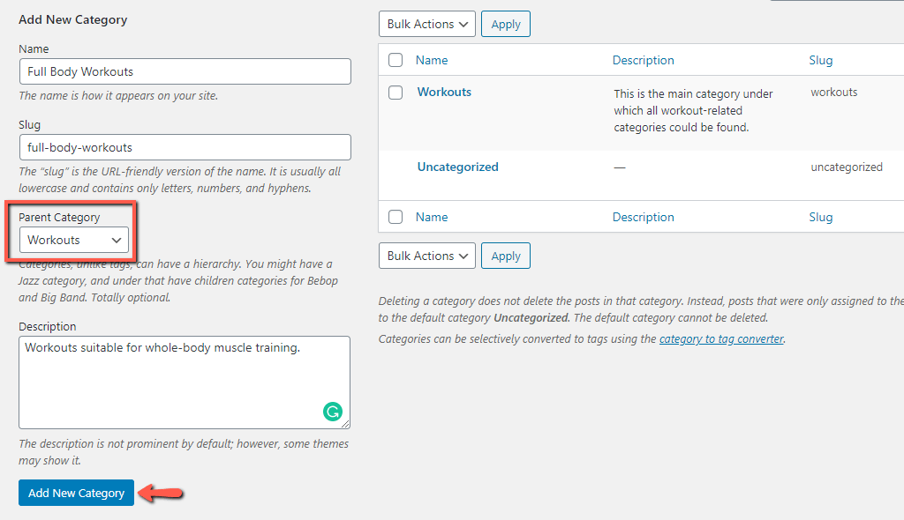The height and width of the screenshot is (520, 904).
Task: Click the top Apply button
Action: [506, 24]
